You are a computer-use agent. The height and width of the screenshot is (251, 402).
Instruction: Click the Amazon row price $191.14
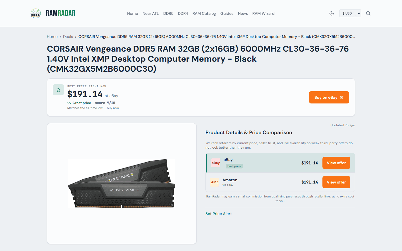(x=310, y=182)
